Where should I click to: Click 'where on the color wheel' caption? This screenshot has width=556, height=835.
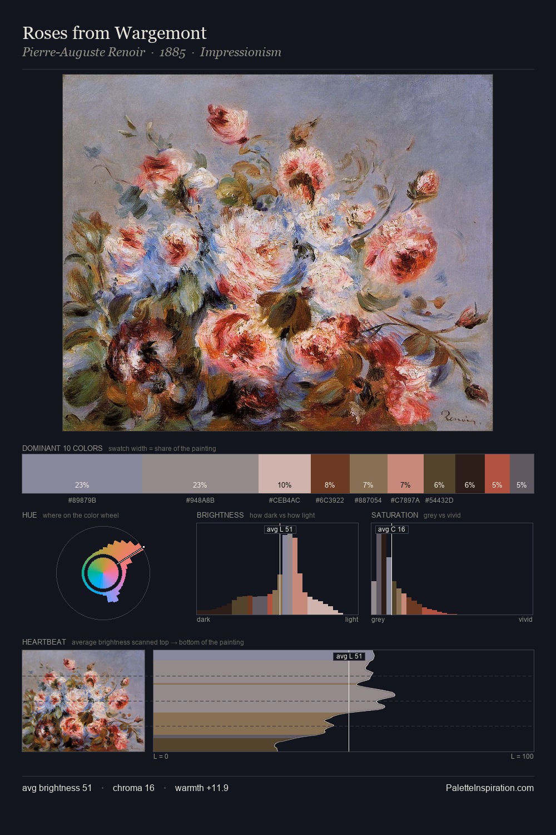81,515
